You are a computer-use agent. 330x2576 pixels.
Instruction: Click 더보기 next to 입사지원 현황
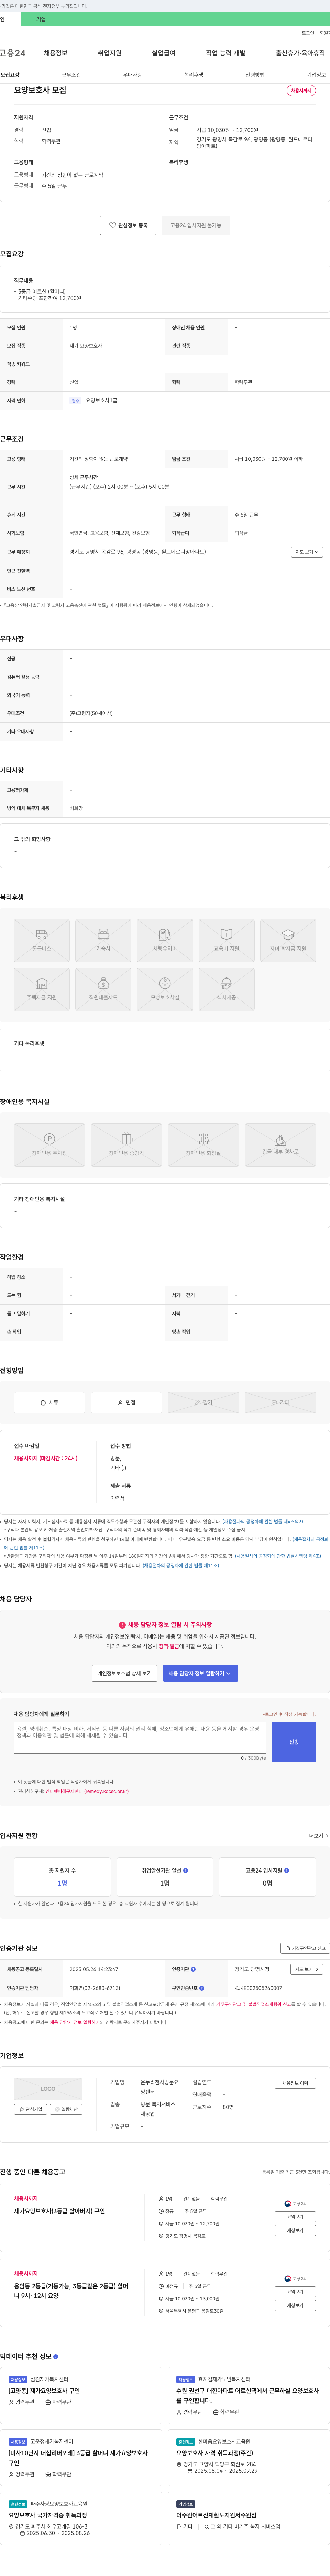click(x=318, y=1836)
